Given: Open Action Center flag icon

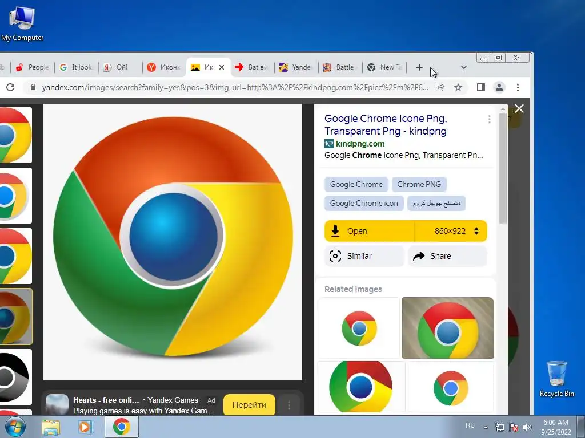Looking at the screenshot, I should (x=514, y=427).
